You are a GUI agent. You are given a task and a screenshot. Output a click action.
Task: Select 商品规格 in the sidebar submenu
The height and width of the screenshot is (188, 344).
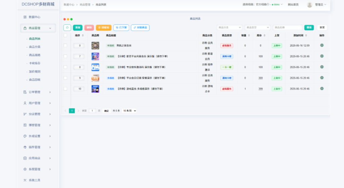coord(35,55)
